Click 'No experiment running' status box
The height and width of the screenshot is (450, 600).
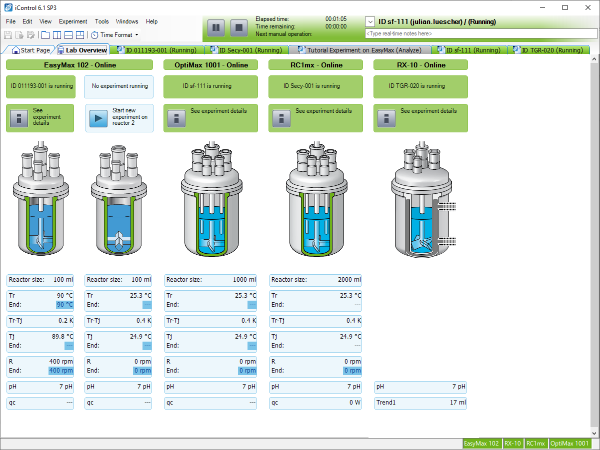coord(119,86)
